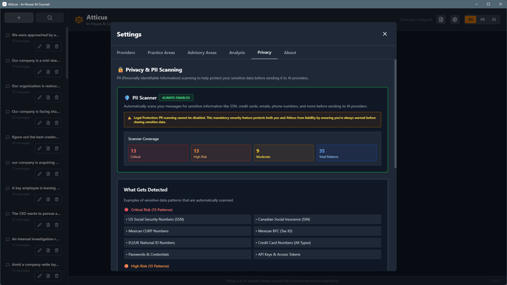Edit the 'We were approached by a...' conversation

point(39,46)
